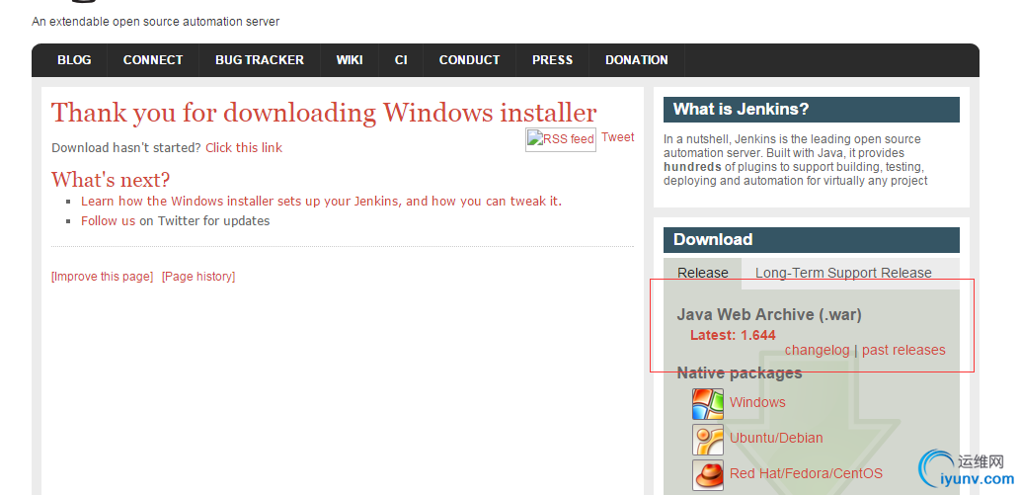
Task: Download 'Latest: 1.644' war file
Action: click(x=733, y=335)
